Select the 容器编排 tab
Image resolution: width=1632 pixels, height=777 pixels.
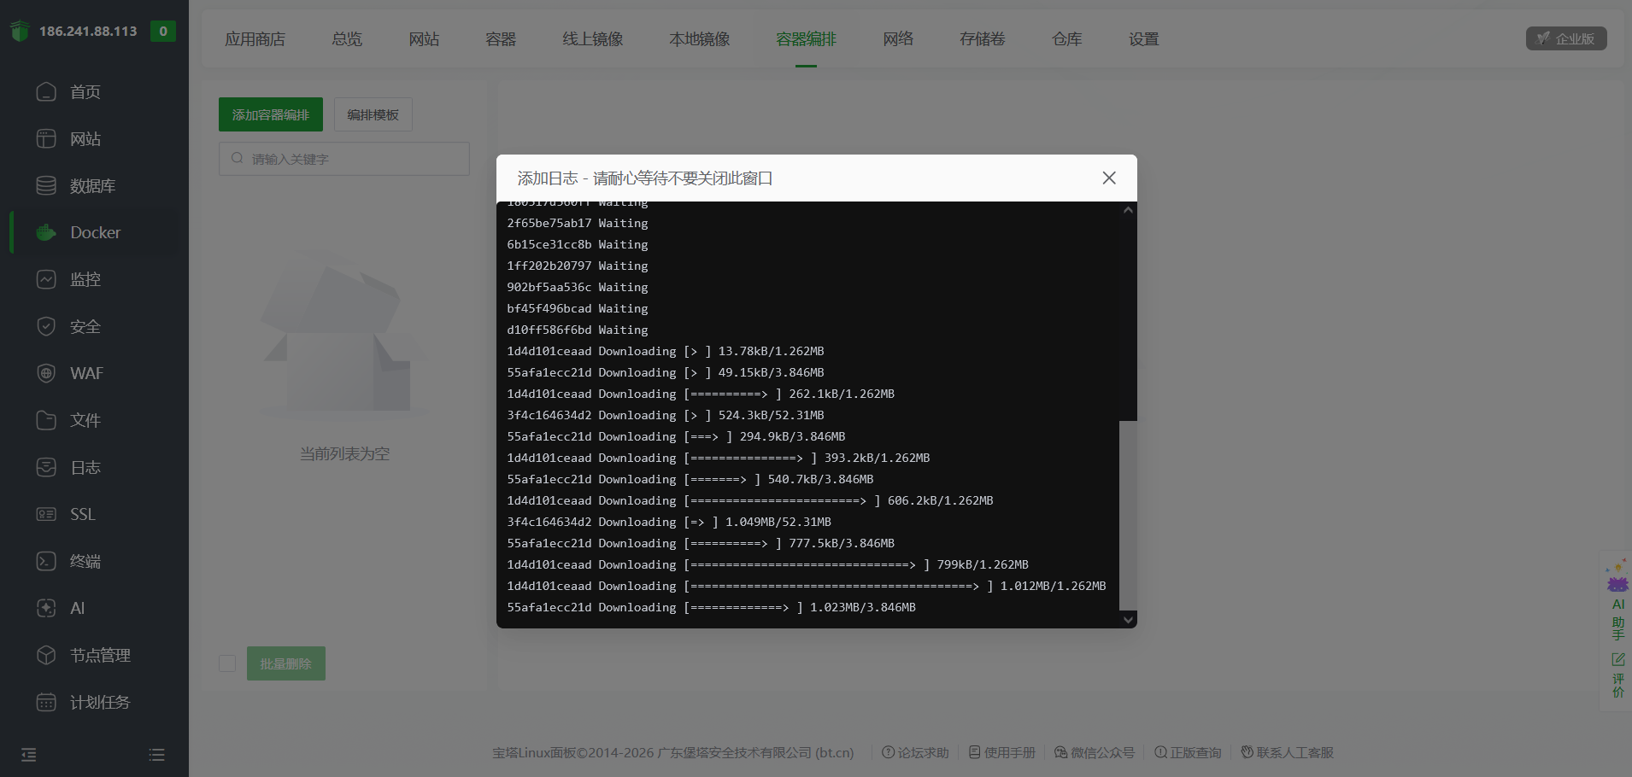[x=807, y=39]
